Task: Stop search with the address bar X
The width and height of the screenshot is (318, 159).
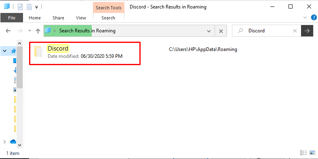Action: click(x=221, y=31)
